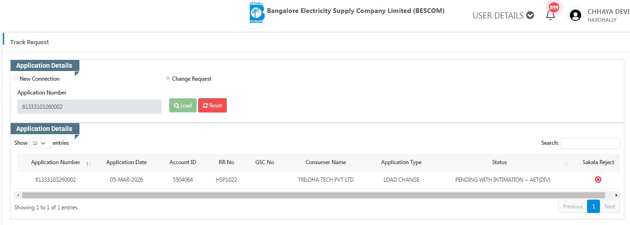The width and height of the screenshot is (630, 225).
Task: Select the Change Request radio button
Action: [168, 79]
